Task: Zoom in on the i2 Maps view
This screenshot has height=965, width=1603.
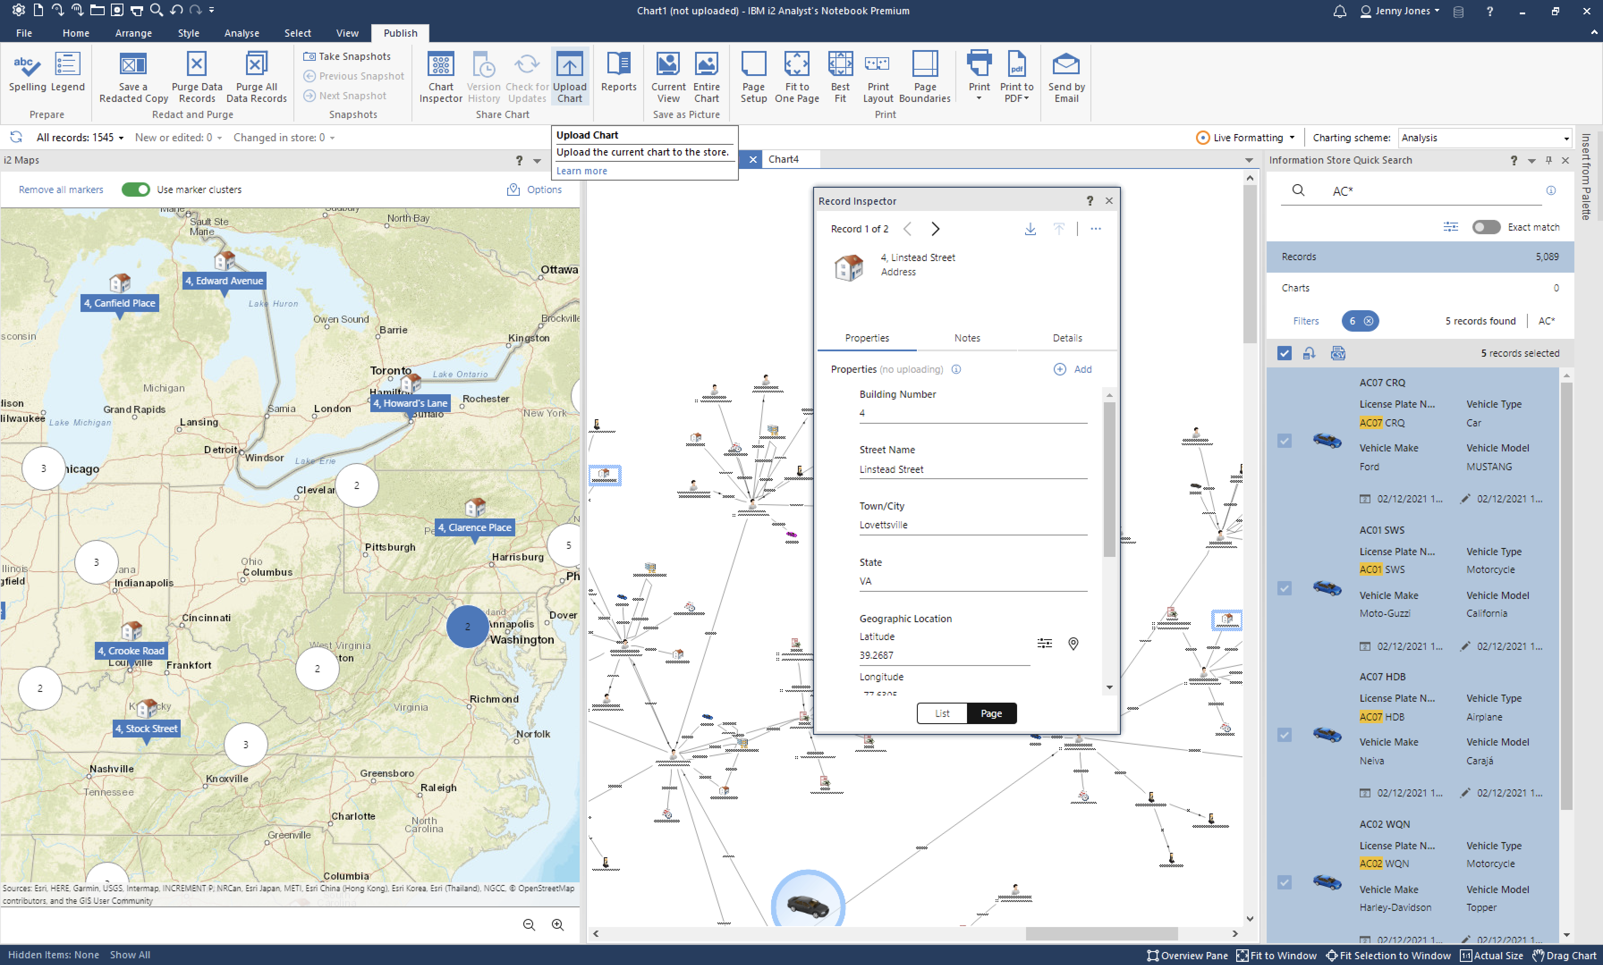Action: point(558,924)
